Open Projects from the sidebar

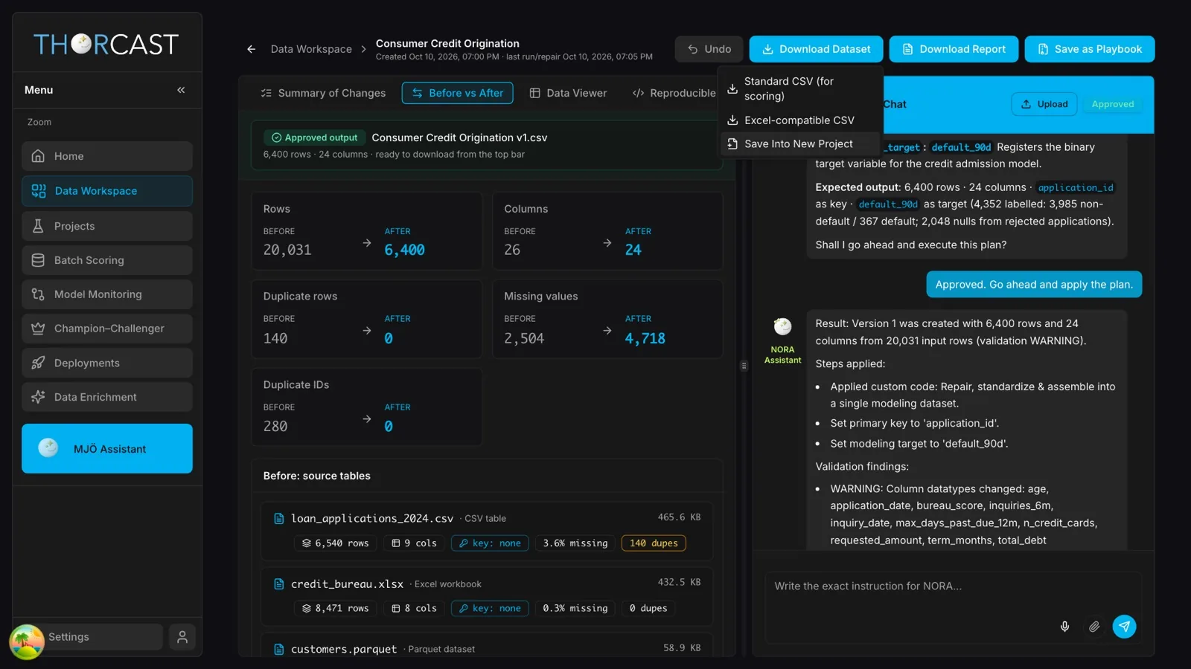click(x=107, y=226)
